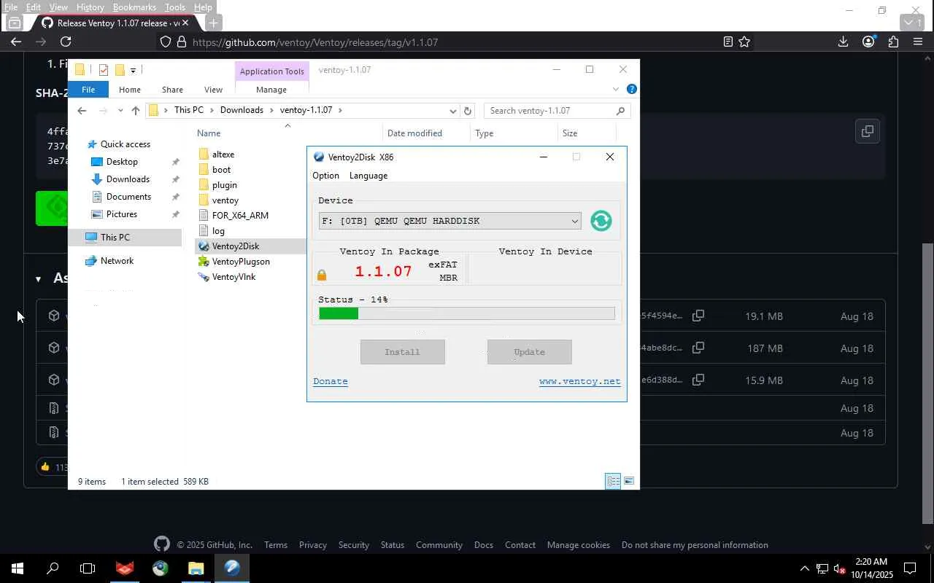This screenshot has height=583, width=934.
Task: Focus the Search ventoy-1.1.07 box
Action: [x=557, y=111]
